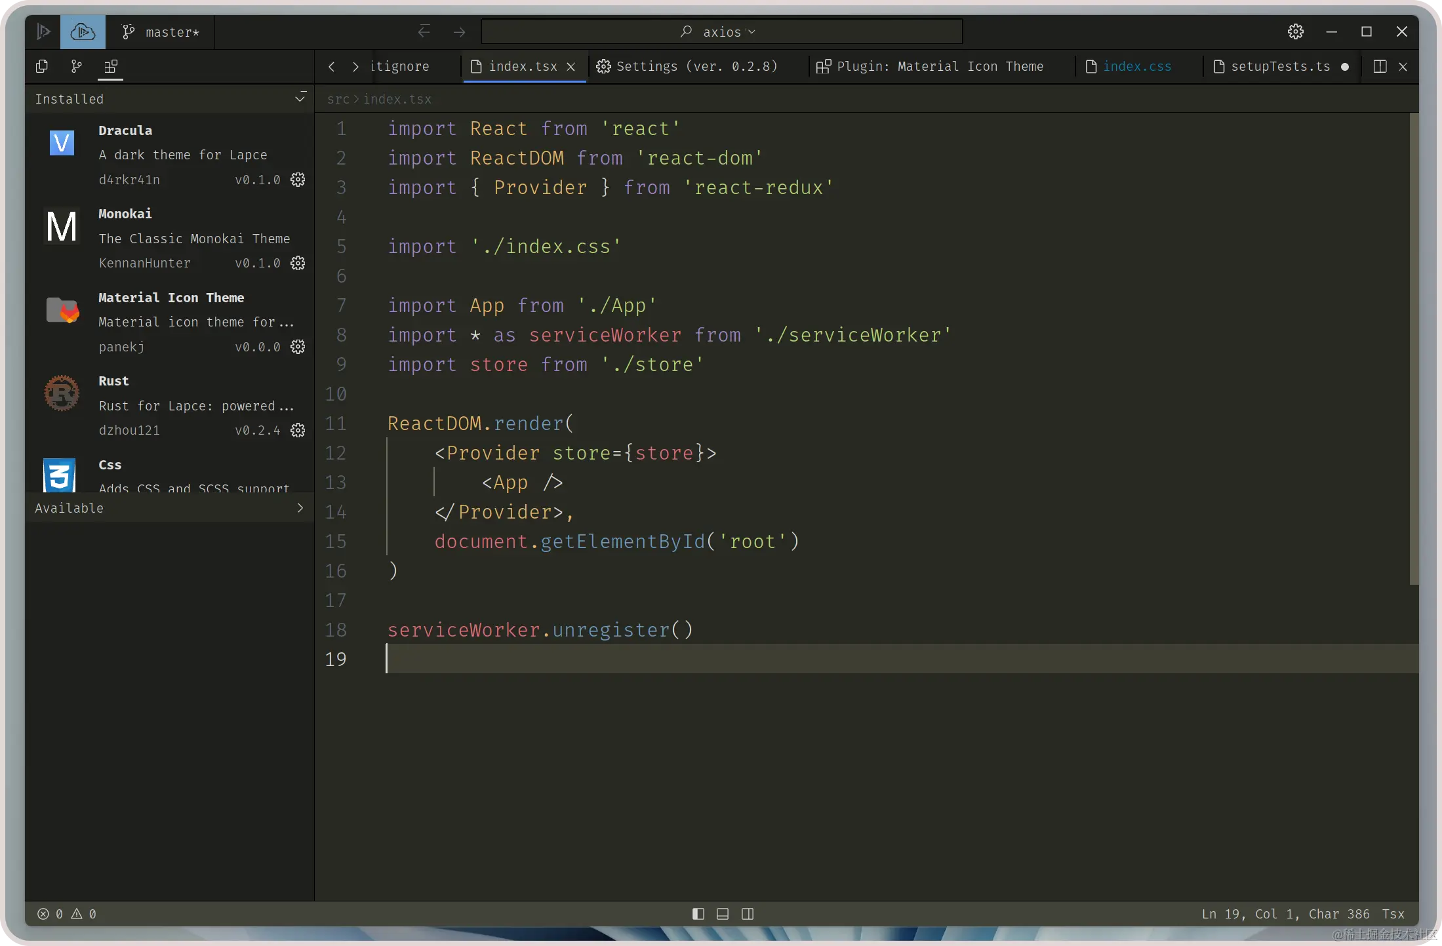This screenshot has height=946, width=1442.
Task: Open the Rust plugin entry
Action: (x=170, y=406)
